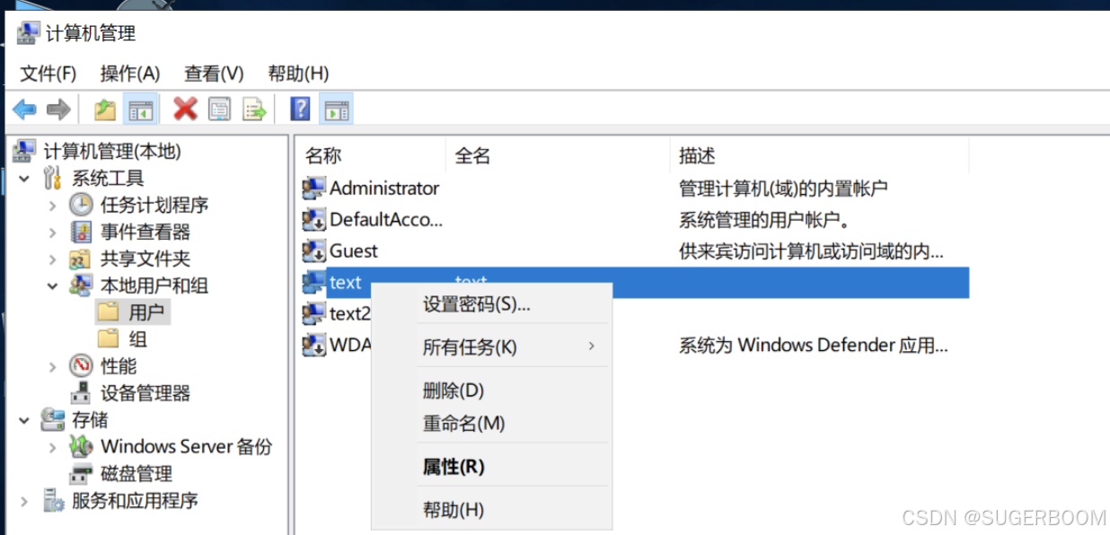Select the 系统工具 tree label
Image resolution: width=1110 pixels, height=535 pixels.
pyautogui.click(x=108, y=178)
